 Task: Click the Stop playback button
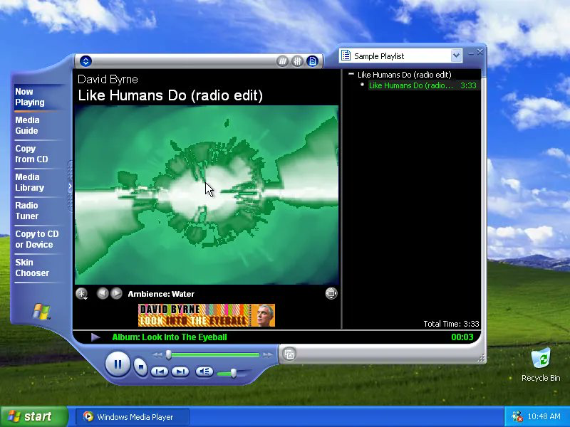click(x=141, y=368)
